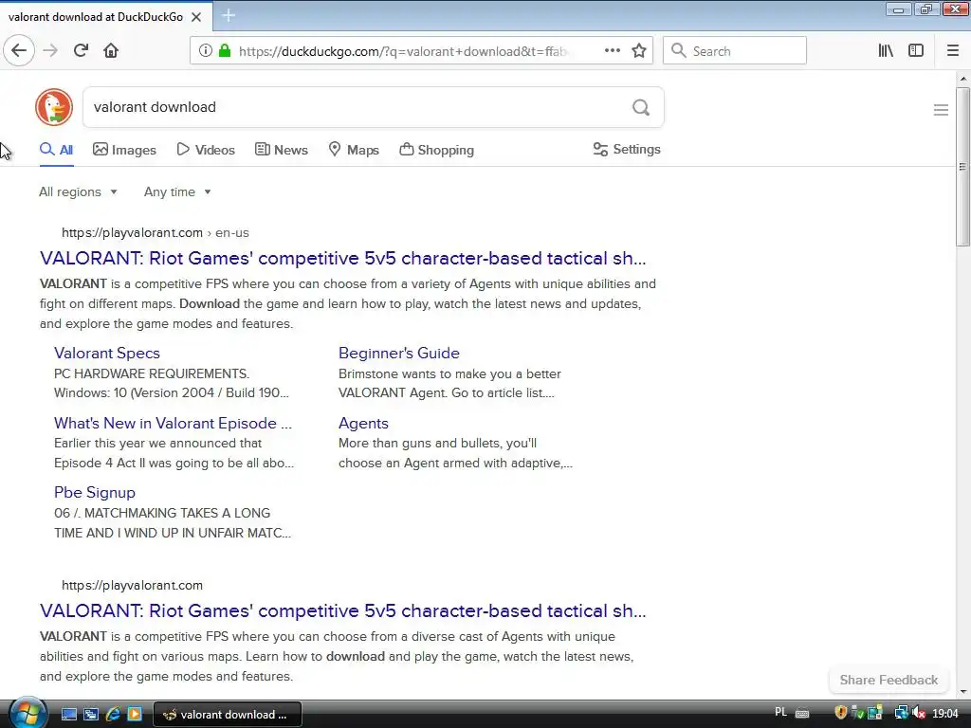Click the Share Feedback button

pyautogui.click(x=889, y=680)
